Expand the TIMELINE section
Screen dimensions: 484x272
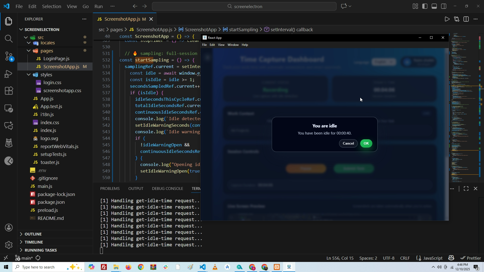34,242
